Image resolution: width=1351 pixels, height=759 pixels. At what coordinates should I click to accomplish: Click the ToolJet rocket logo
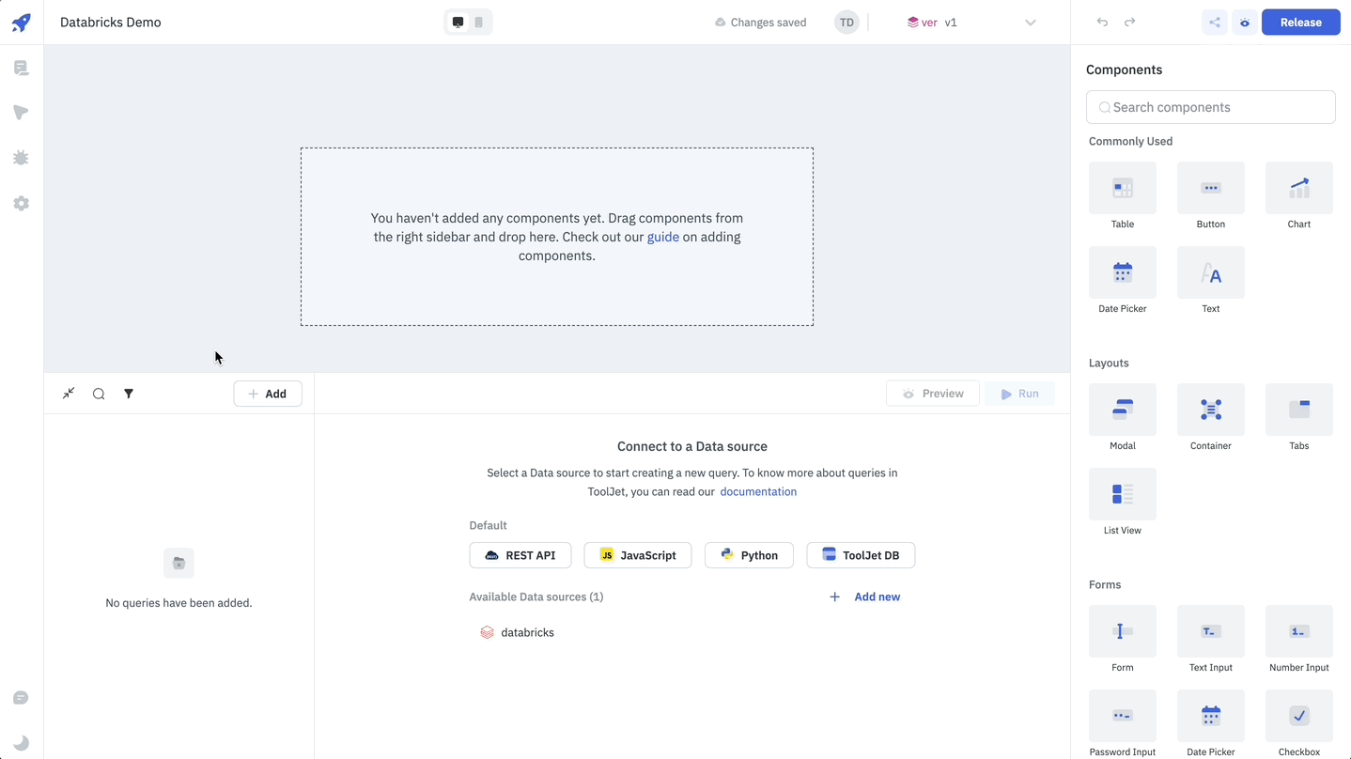[21, 23]
